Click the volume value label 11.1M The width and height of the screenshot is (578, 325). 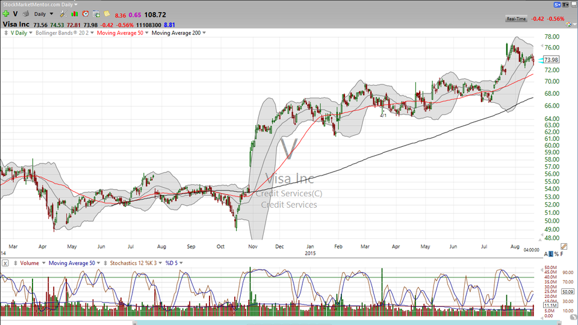[x=550, y=306]
